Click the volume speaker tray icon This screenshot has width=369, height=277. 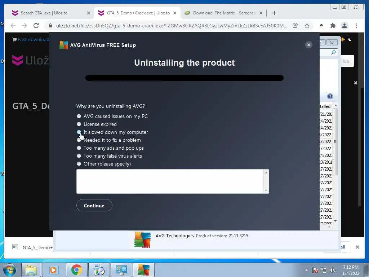(x=333, y=270)
